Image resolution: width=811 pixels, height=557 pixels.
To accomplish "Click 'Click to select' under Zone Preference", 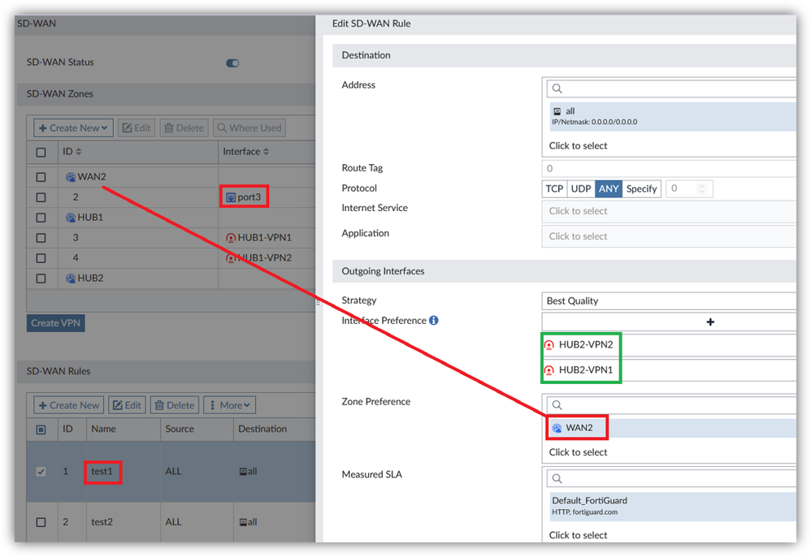I will [x=578, y=452].
